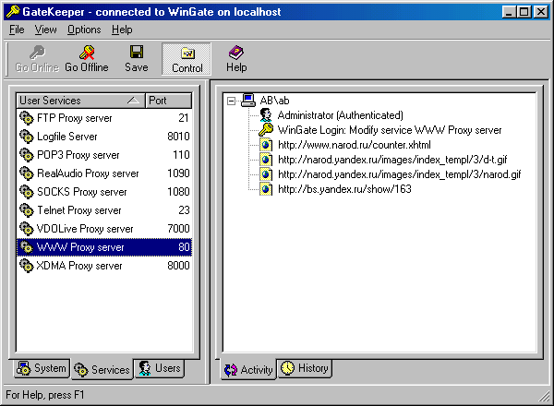Image resolution: width=554 pixels, height=406 pixels.
Task: Select http://bs.yandex.ru/show/163 entry
Action: 344,189
